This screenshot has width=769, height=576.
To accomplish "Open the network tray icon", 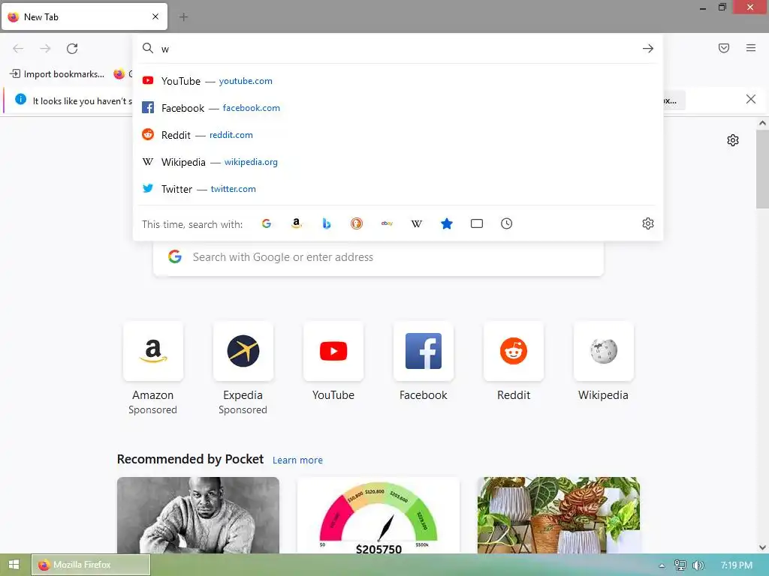I will (680, 565).
